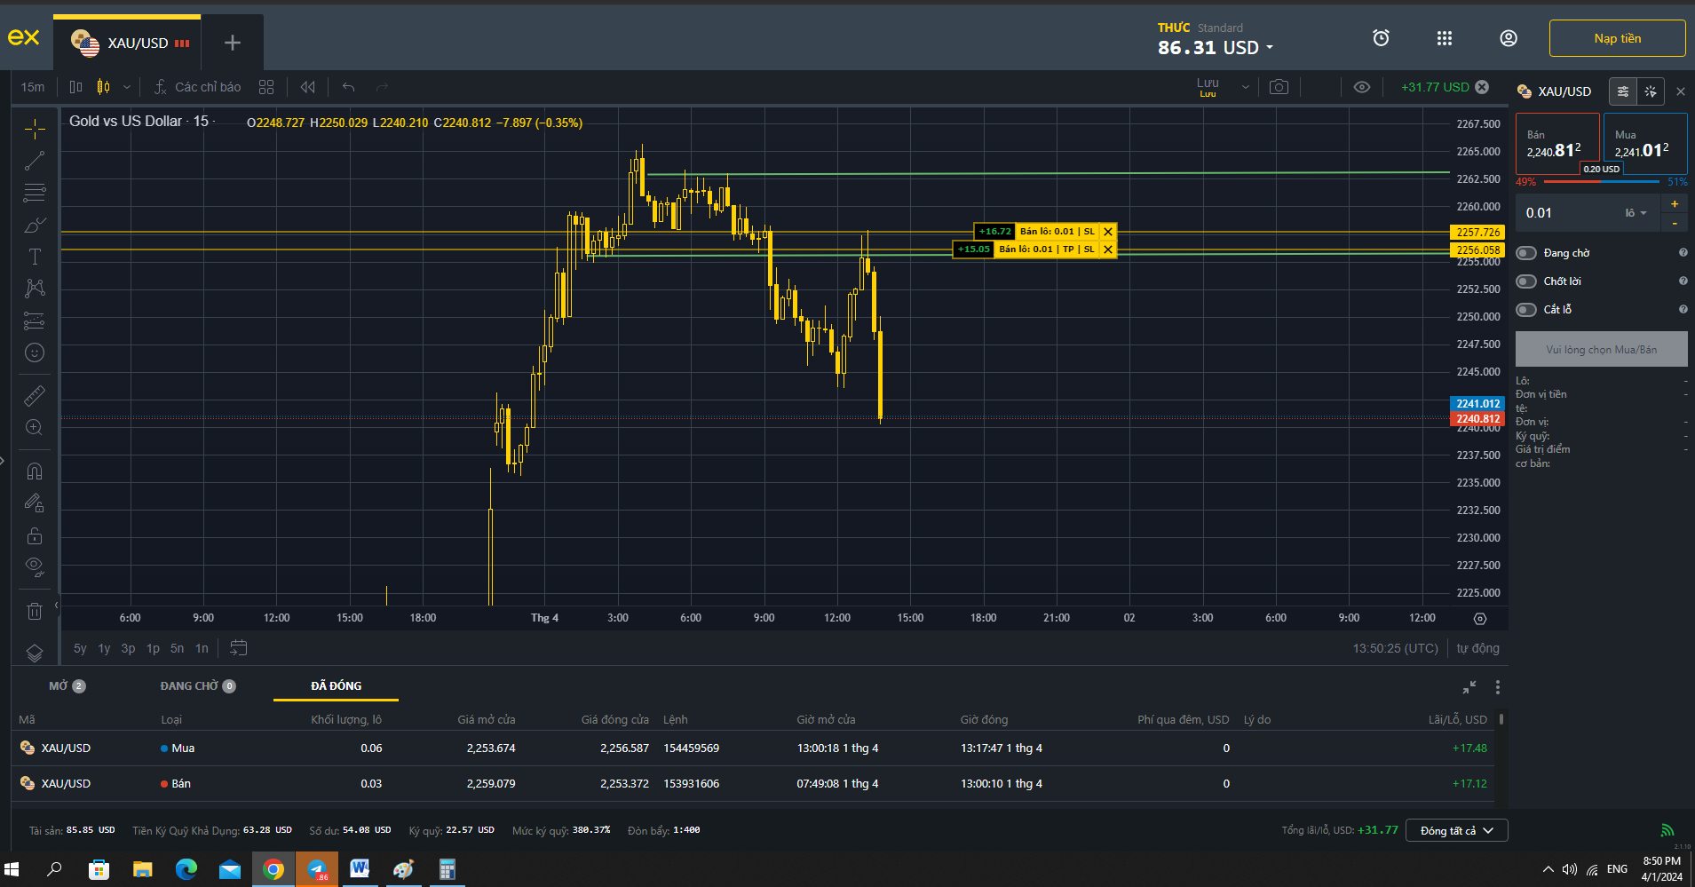Screen dimensions: 1695x887
Task: Add a new instrument tab
Action: (x=233, y=43)
